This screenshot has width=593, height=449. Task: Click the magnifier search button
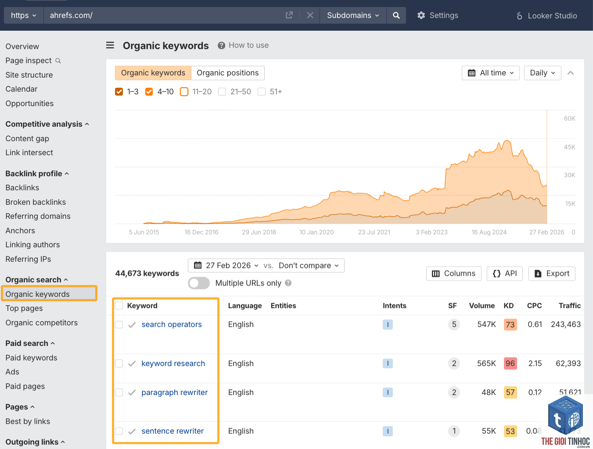(x=396, y=15)
